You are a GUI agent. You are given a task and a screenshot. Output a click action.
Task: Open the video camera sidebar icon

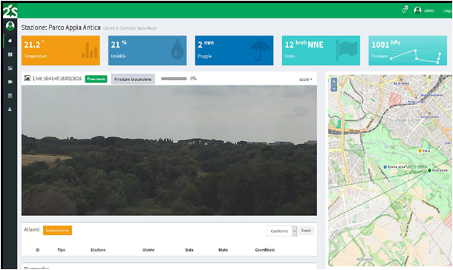10,82
